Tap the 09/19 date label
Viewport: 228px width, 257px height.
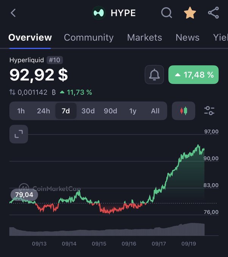(x=189, y=244)
